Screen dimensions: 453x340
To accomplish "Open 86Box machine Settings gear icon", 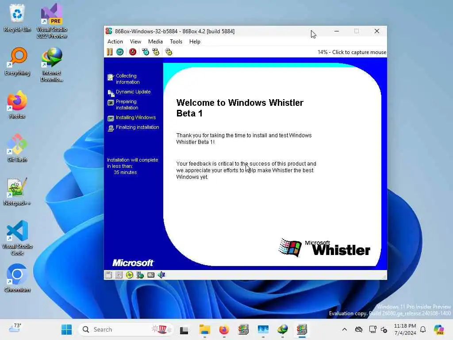I will tap(169, 52).
